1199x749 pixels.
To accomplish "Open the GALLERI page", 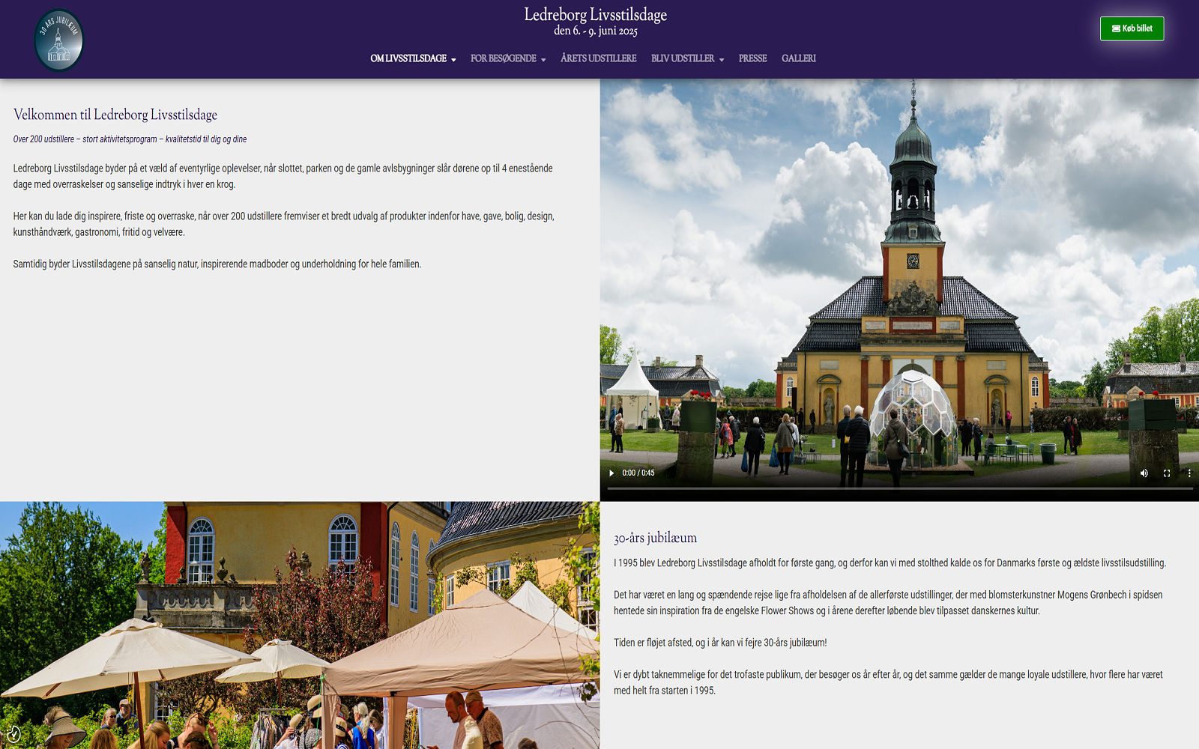I will [x=799, y=58].
